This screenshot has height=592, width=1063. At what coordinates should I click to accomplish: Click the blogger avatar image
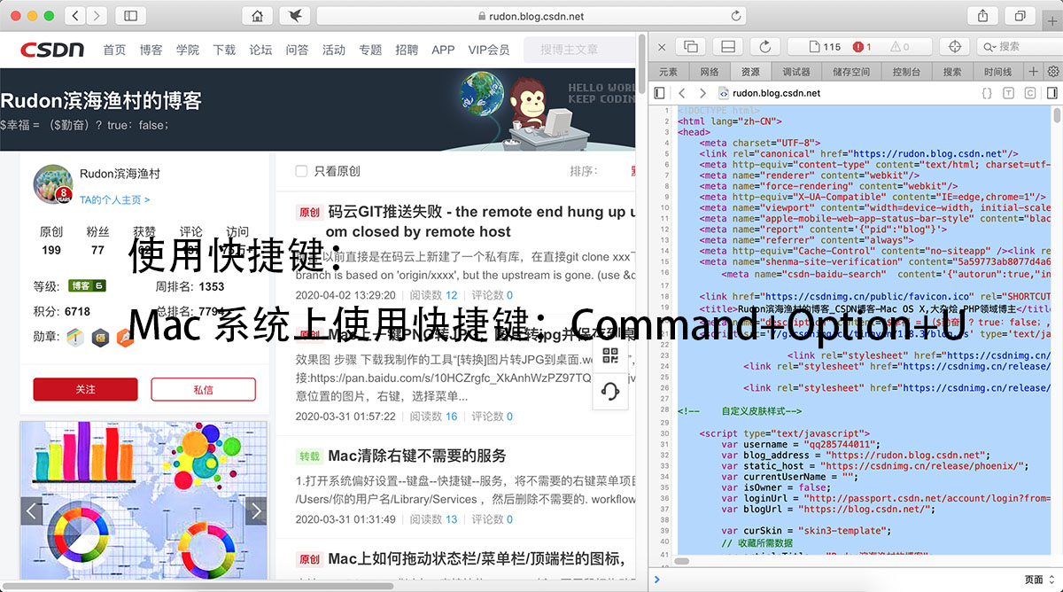tap(53, 184)
